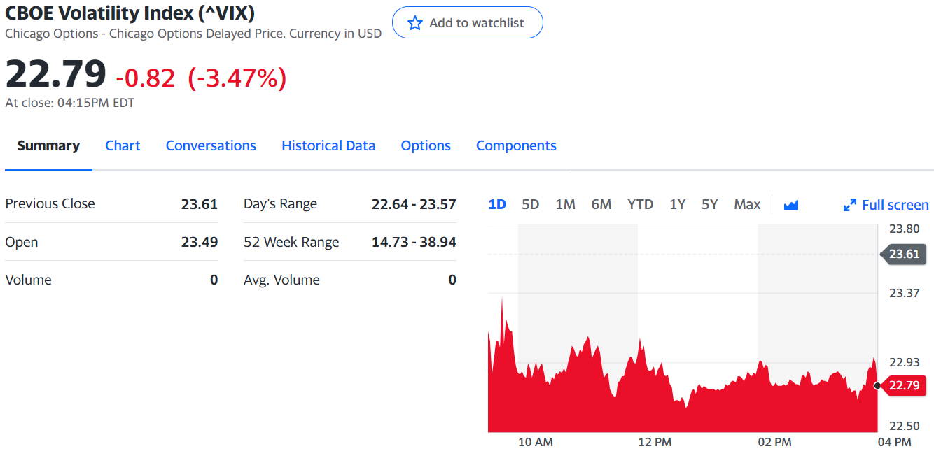Select the 1M chart range
Image resolution: width=934 pixels, height=451 pixels.
565,204
